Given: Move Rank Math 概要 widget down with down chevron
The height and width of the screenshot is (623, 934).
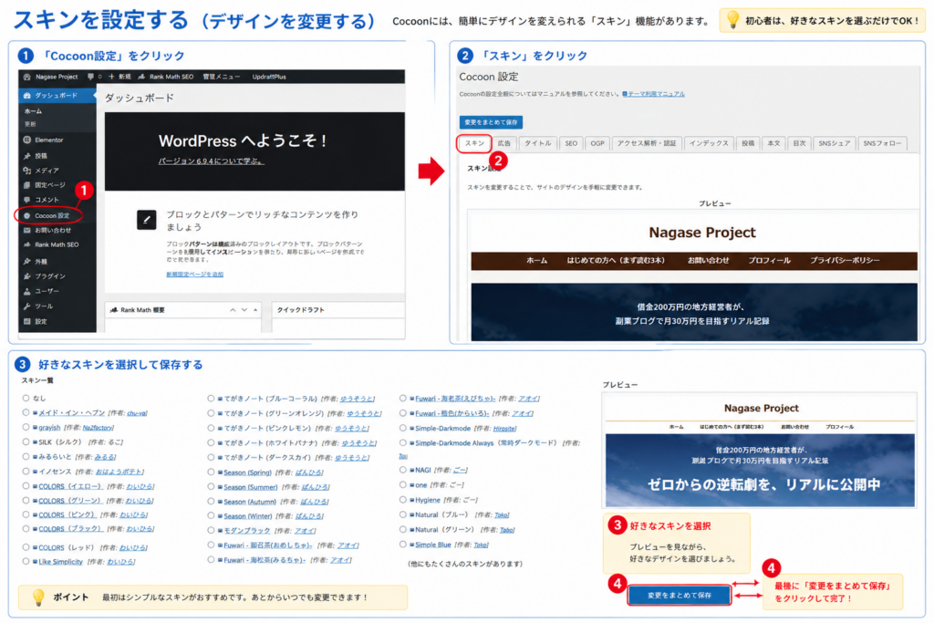Looking at the screenshot, I should [244, 310].
